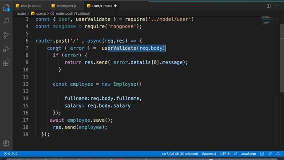Open the Search view in activity bar
Viewport: 284px width, 160px height.
point(6,21)
